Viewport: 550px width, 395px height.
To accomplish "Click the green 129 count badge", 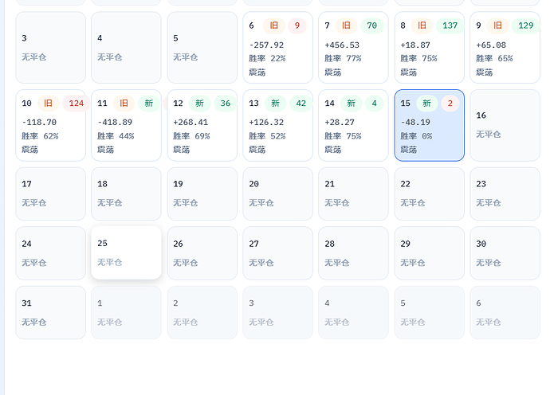I will (525, 25).
